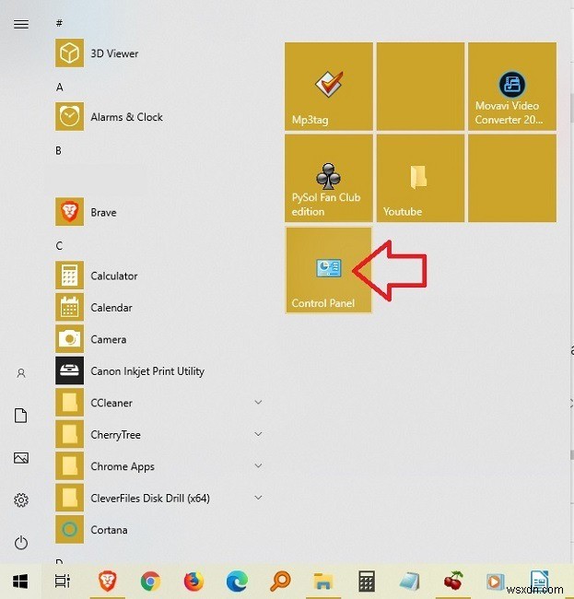Viewport: 574px width, 599px height.
Task: Open Documents from Start sidebar
Action: pos(21,416)
